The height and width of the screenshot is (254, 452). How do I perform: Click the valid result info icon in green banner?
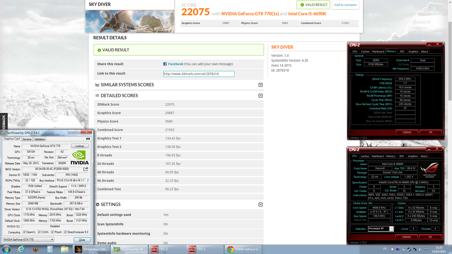coord(99,50)
